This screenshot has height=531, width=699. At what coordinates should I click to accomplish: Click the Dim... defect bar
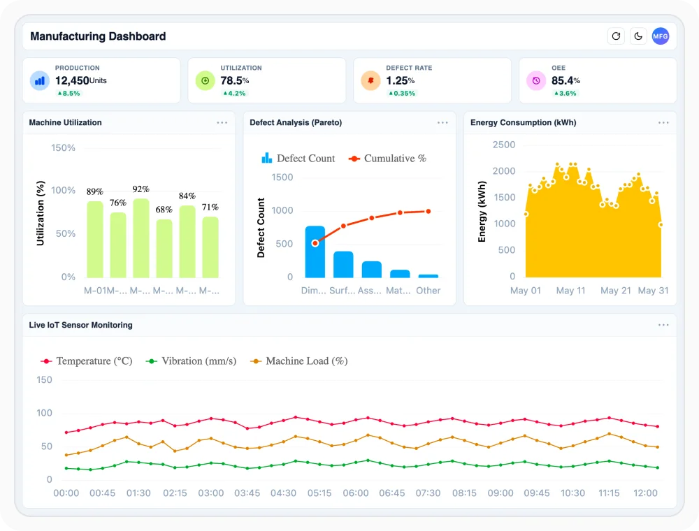[315, 252]
